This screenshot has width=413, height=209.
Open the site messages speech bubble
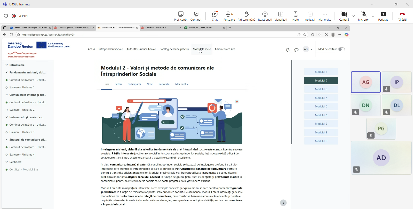pos(296,50)
